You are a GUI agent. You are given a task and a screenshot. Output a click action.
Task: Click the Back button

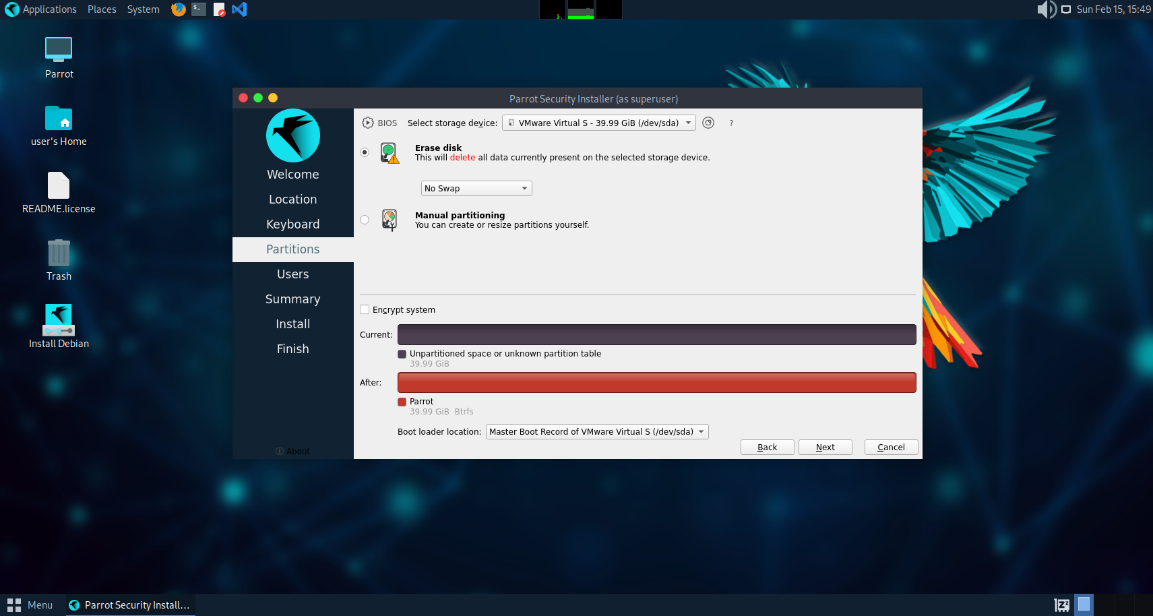click(x=767, y=448)
